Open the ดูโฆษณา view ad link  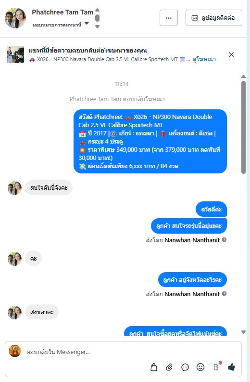coord(204,59)
